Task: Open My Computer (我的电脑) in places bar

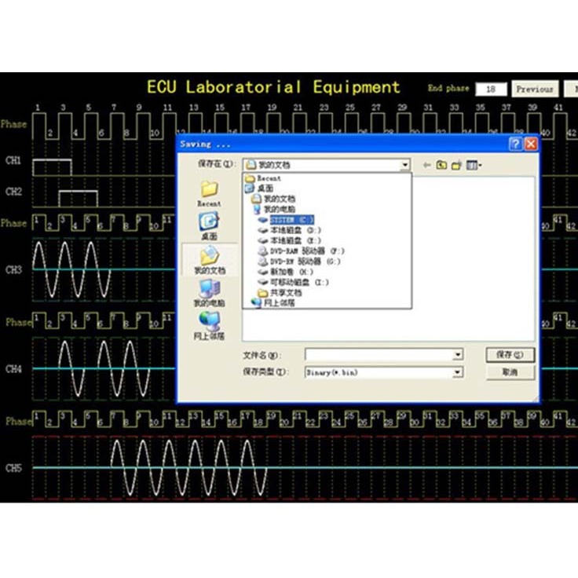Action: click(x=209, y=290)
